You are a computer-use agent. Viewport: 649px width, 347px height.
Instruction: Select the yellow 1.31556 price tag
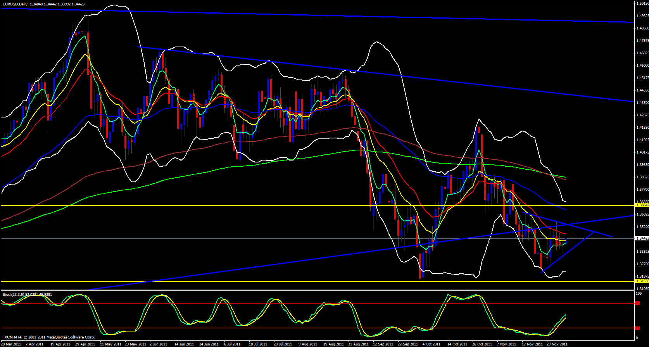point(642,281)
